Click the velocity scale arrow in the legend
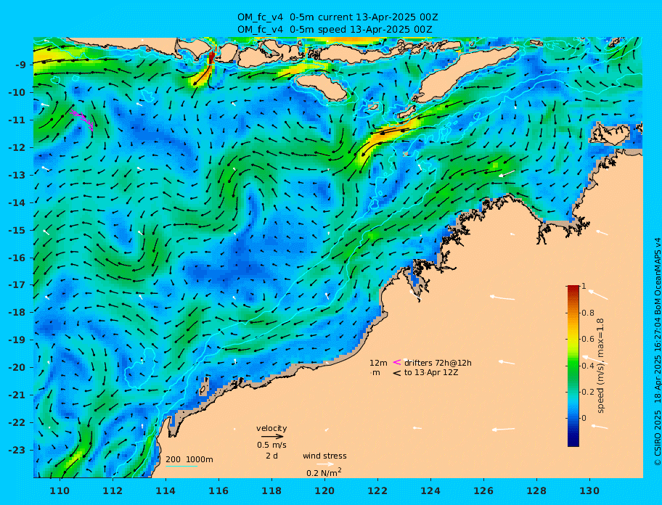This screenshot has height=505, width=662. [x=272, y=437]
